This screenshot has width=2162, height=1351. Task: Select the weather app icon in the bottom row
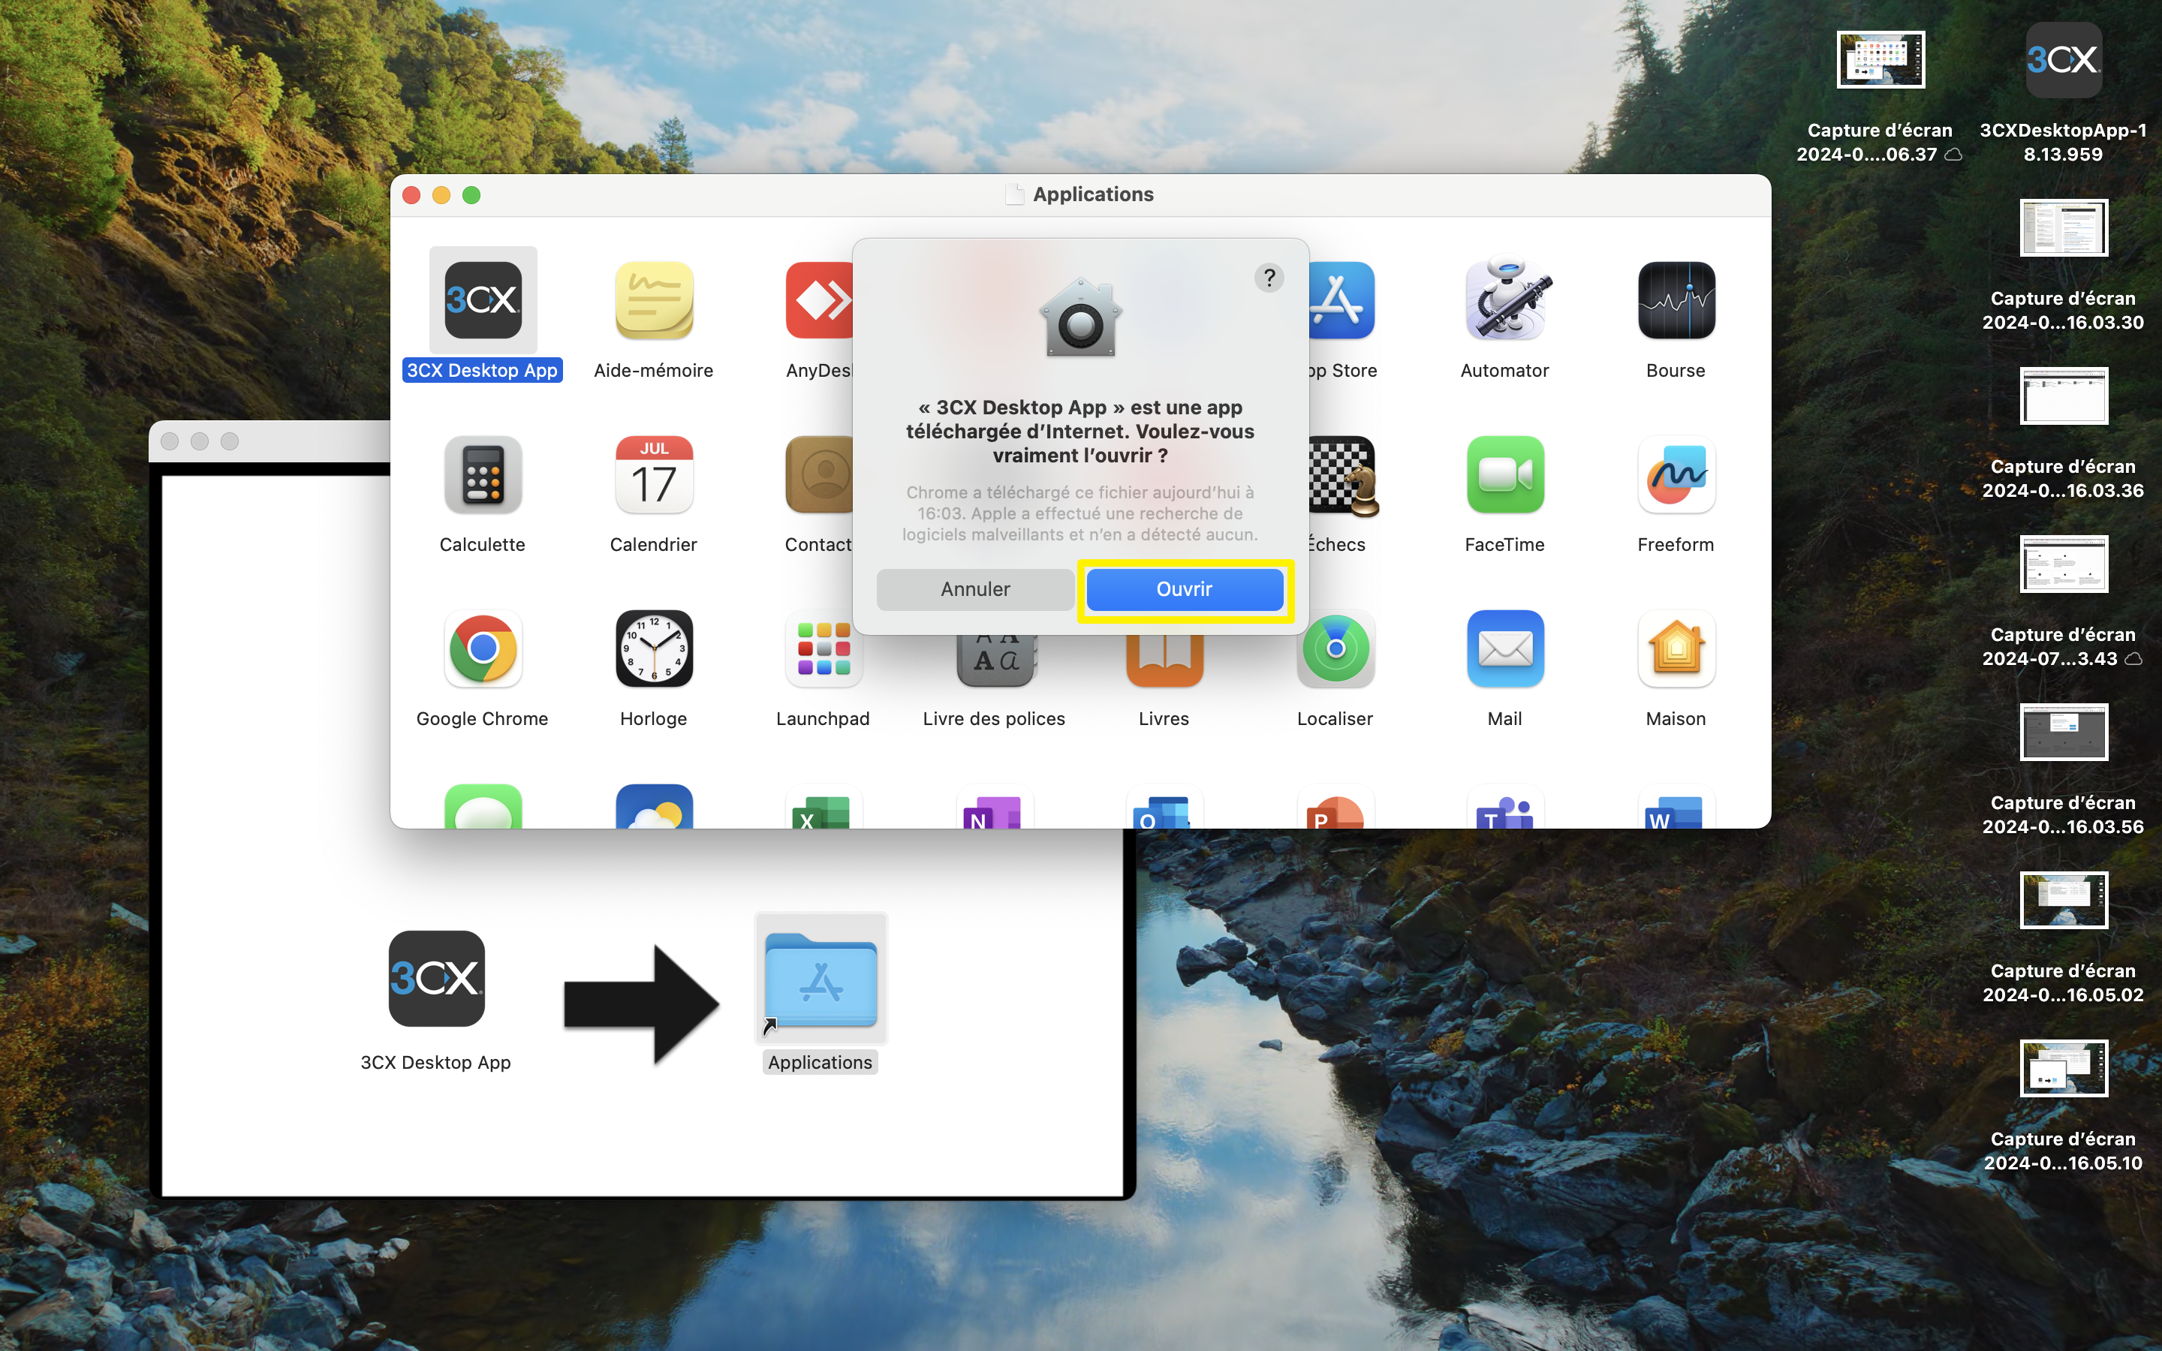pos(654,806)
